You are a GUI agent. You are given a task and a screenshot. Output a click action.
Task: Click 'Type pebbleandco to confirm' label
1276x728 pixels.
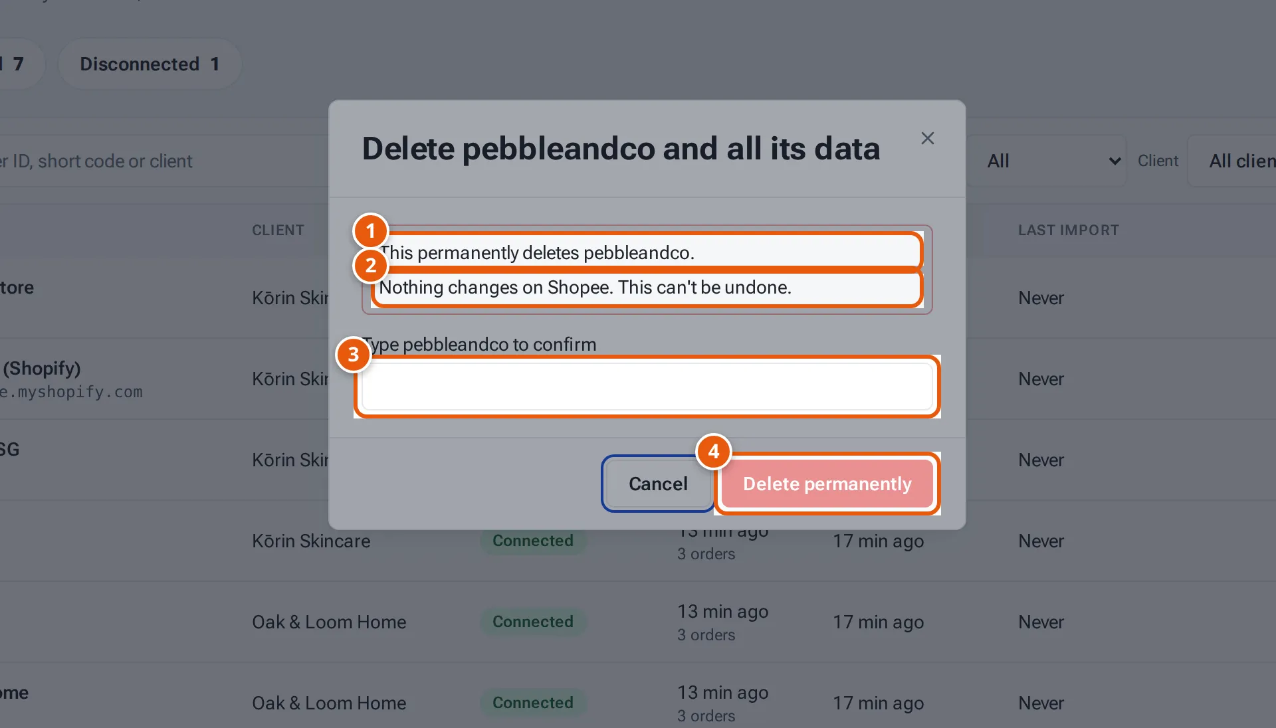(x=479, y=344)
